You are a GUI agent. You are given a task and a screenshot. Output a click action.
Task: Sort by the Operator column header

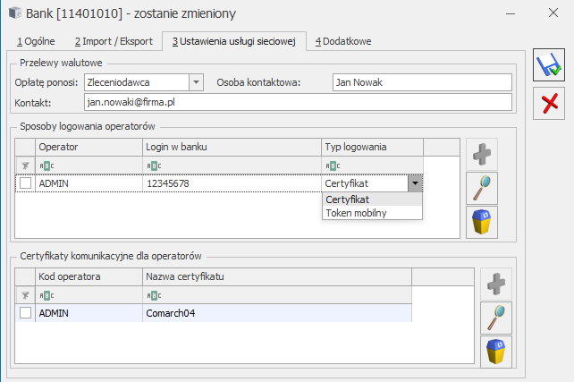click(89, 147)
